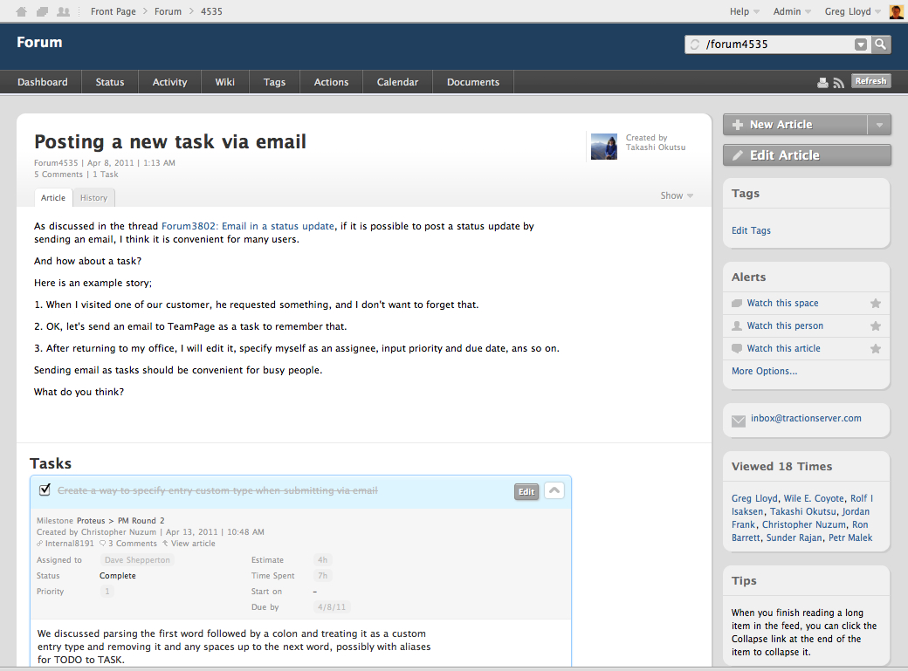908x671 pixels.
Task: Click Greg Lloyd's avatar picture
Action: [897, 11]
